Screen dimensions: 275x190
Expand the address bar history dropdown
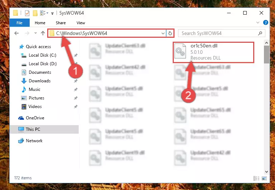(163, 33)
